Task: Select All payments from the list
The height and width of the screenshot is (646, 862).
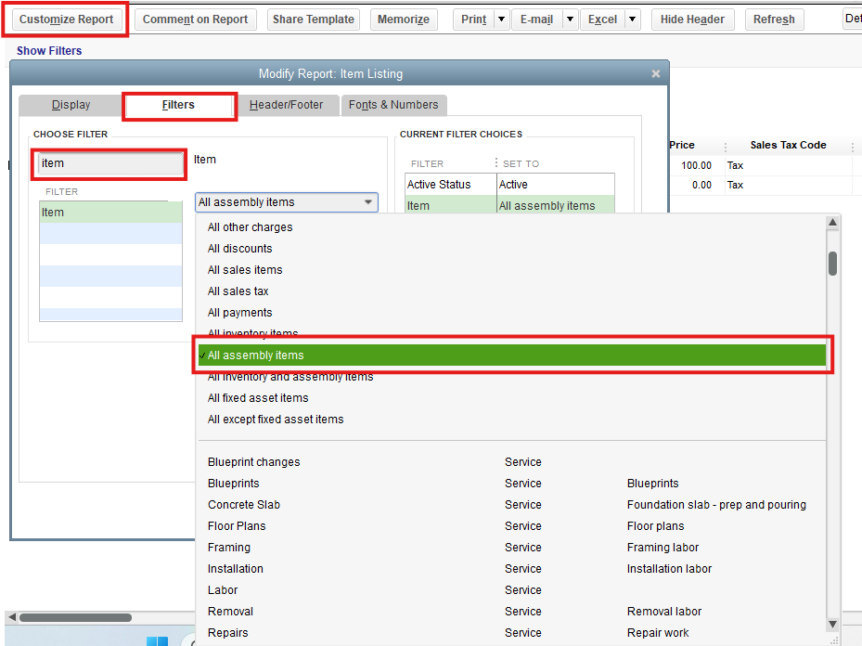Action: click(x=240, y=313)
